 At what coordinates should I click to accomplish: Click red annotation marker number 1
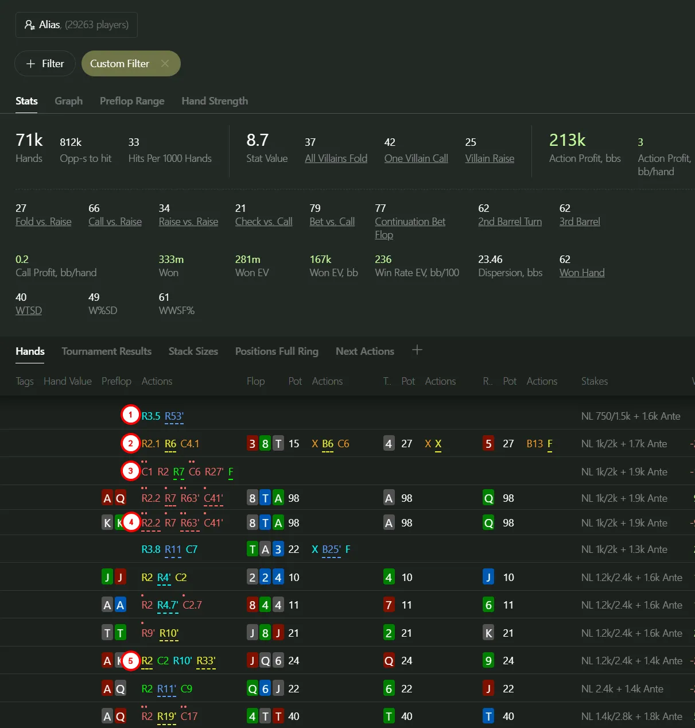point(130,415)
